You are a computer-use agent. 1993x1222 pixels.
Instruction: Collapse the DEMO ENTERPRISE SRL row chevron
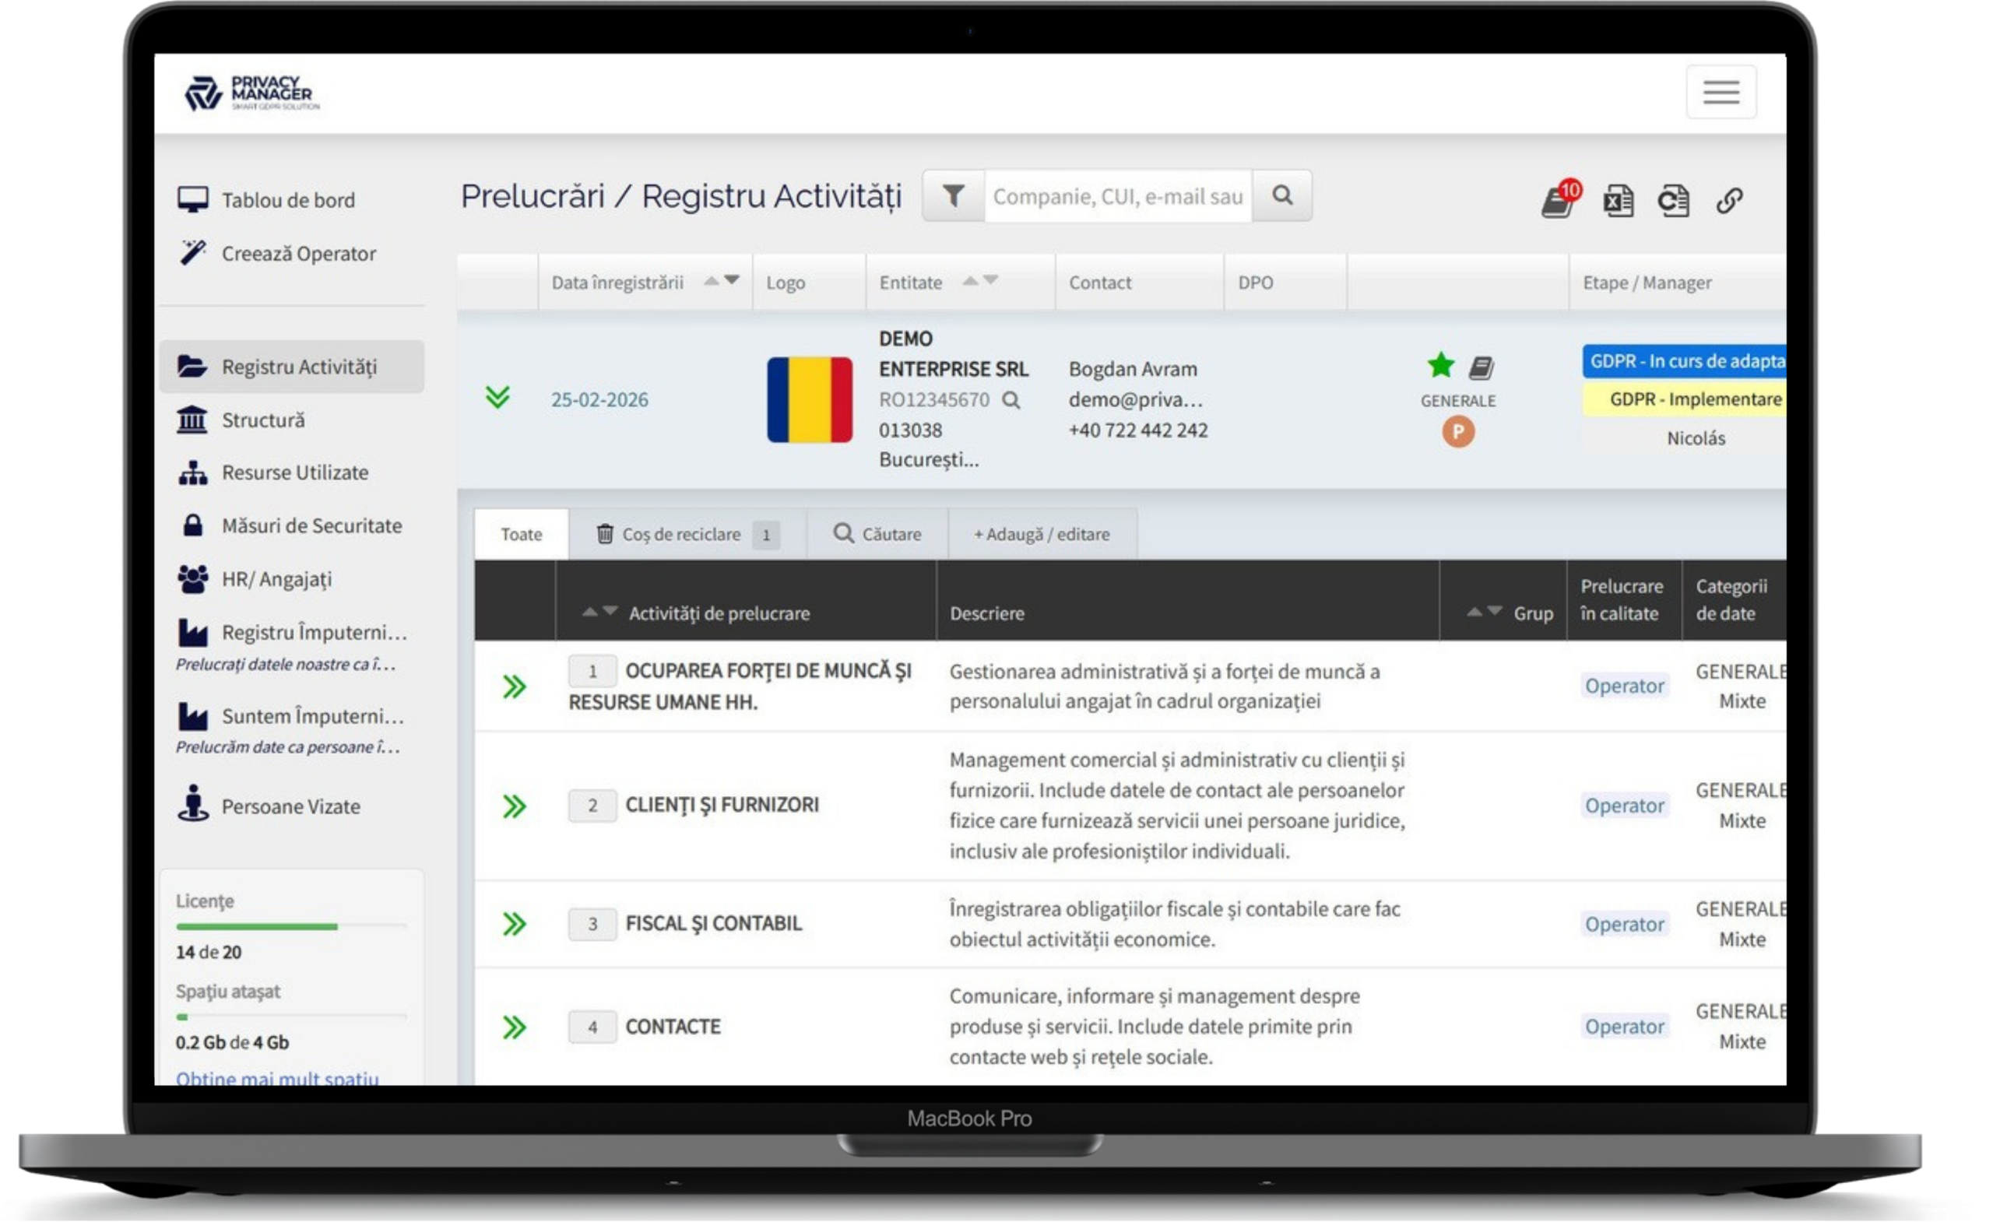coord(497,397)
